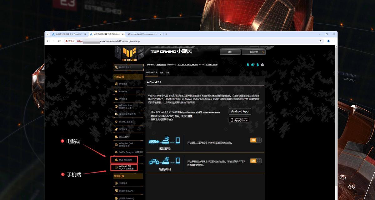Image resolution: width=375 pixels, height=200 pixels.
Task: Select the mosusbe3600.asuscomm browser tab
Action: [144, 34]
